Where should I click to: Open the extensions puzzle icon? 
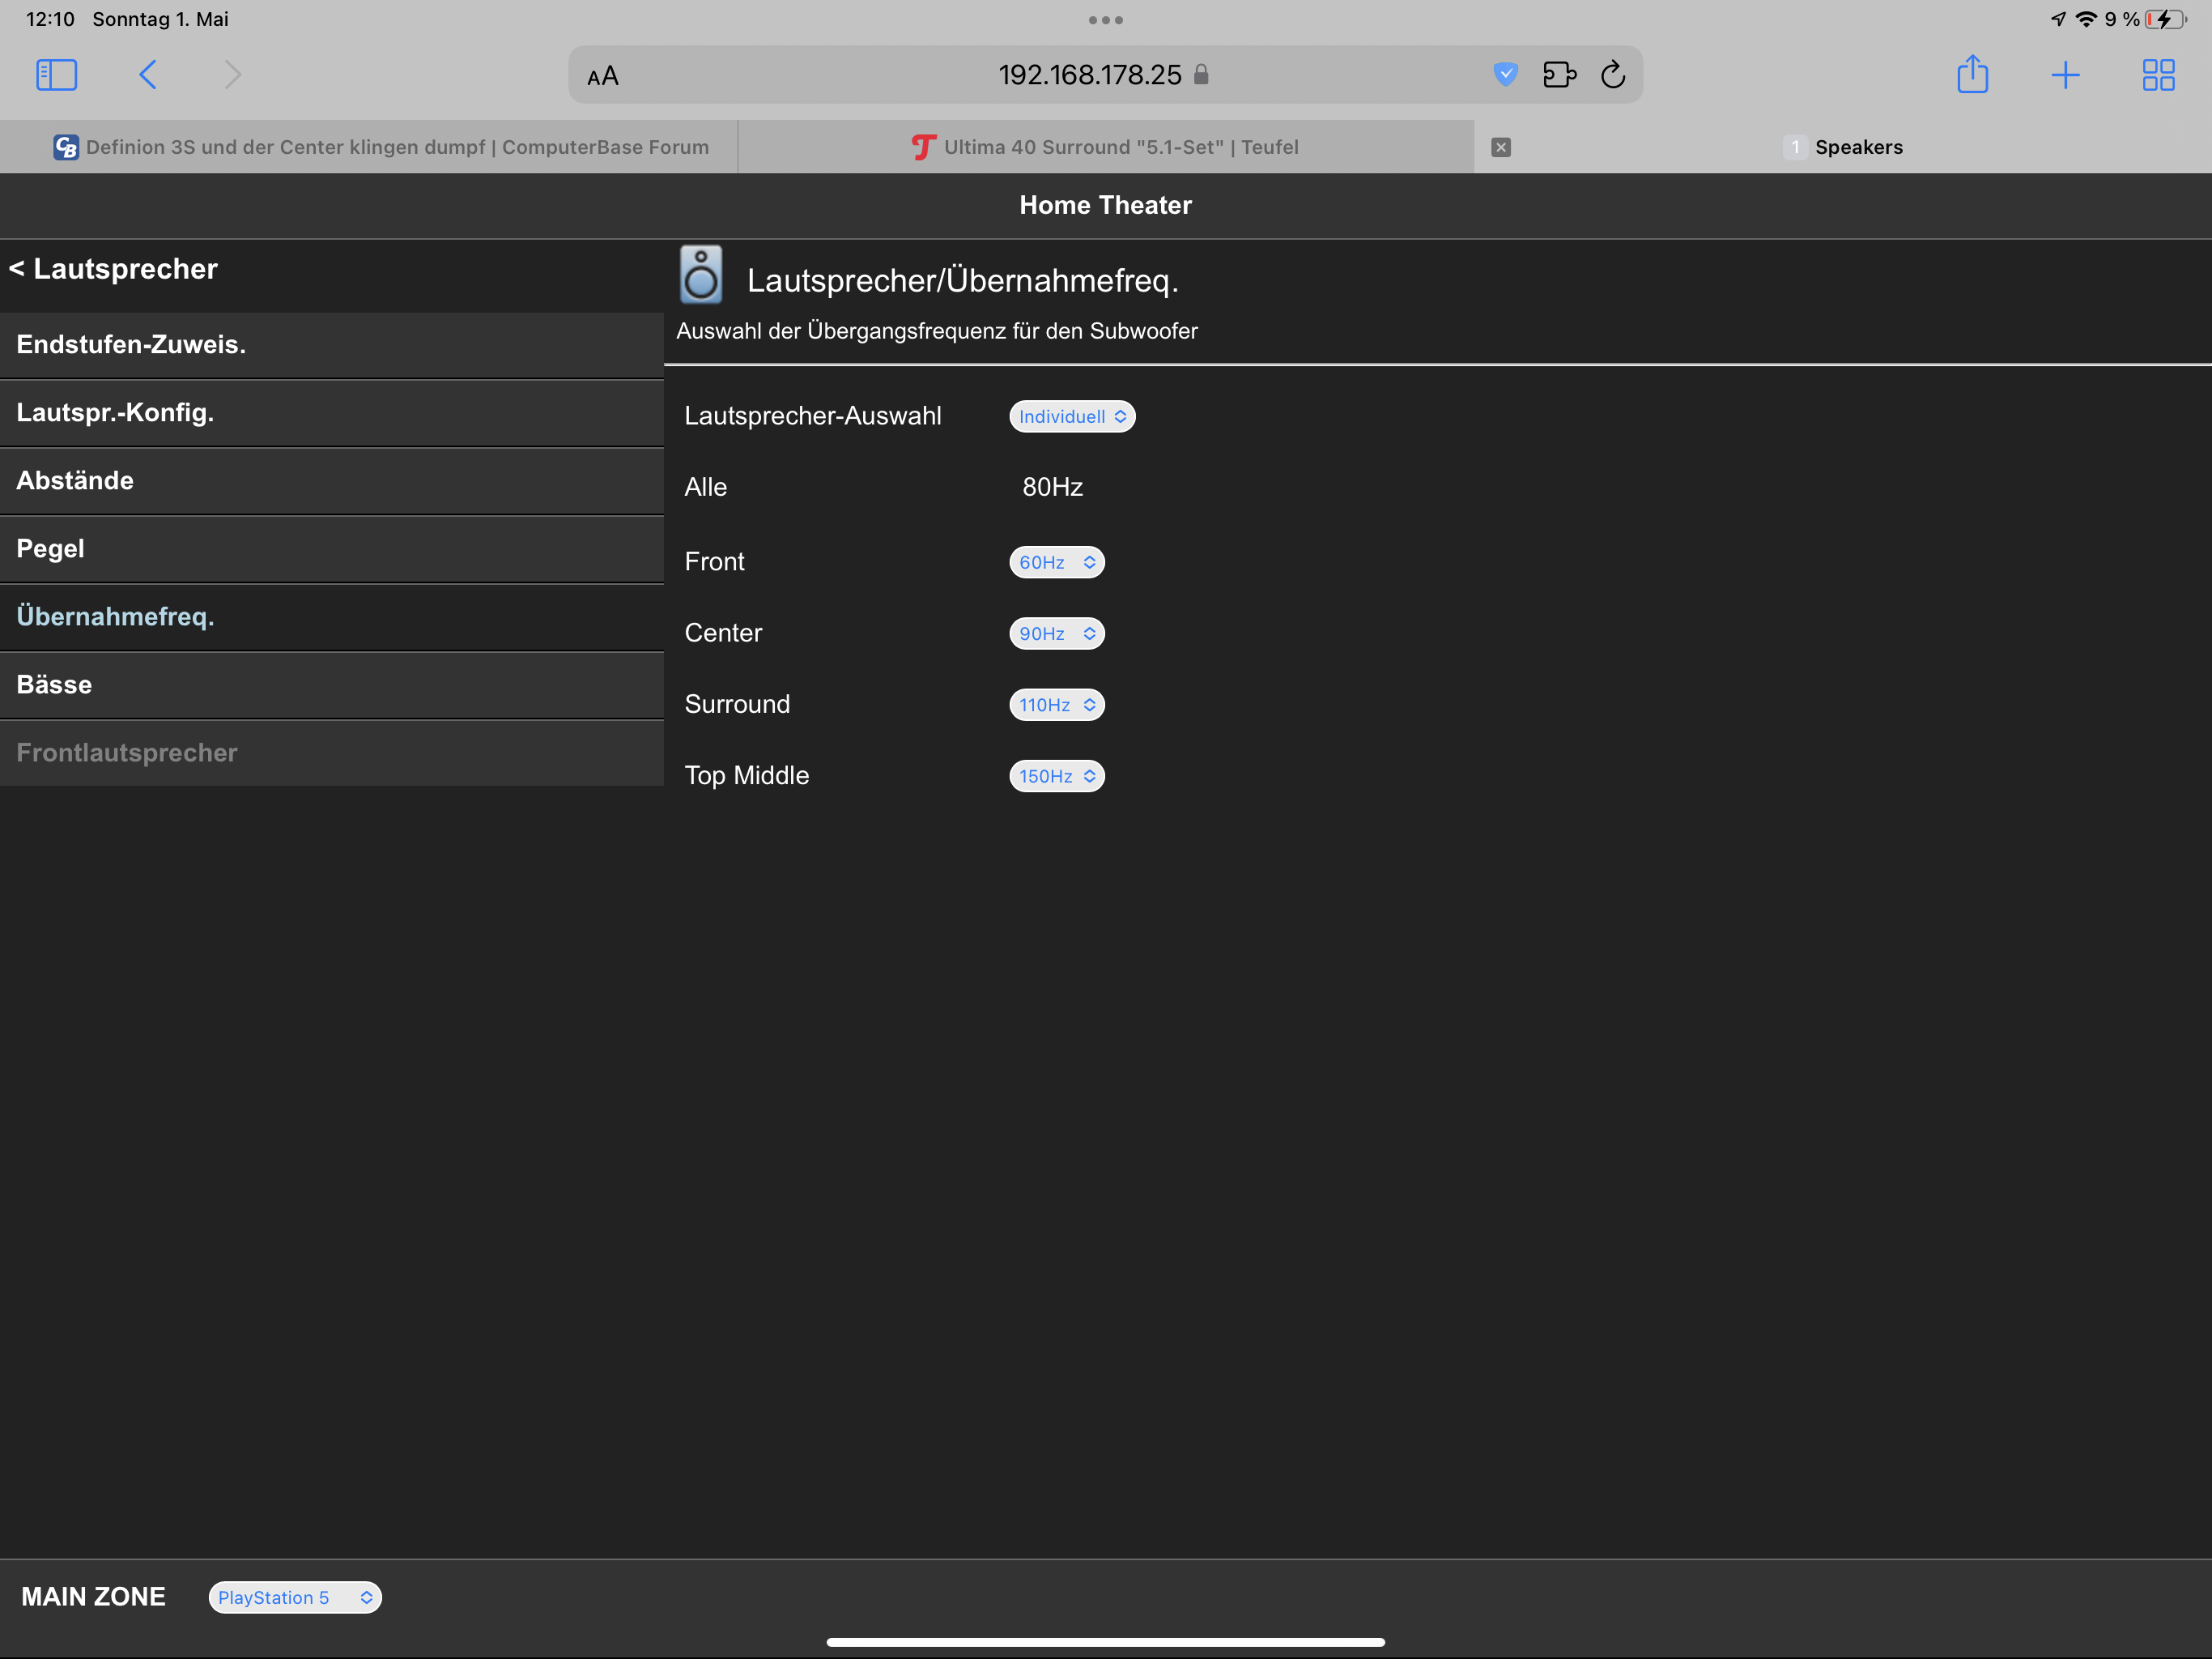[1559, 75]
